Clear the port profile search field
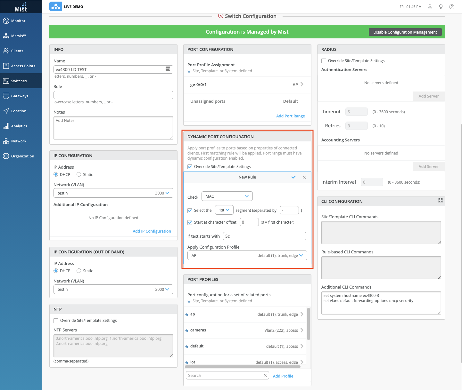 (x=265, y=375)
